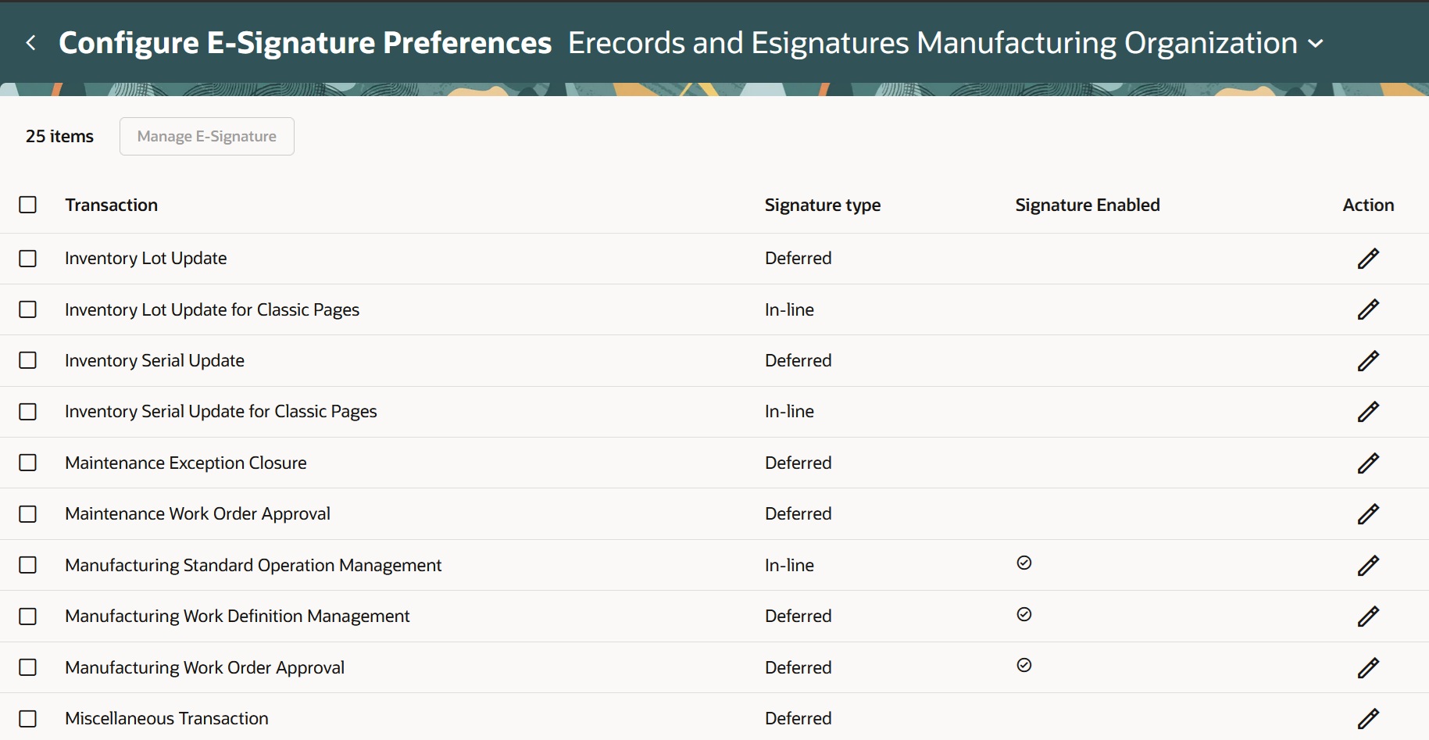Edit the Inventory Lot Update row
The width and height of the screenshot is (1429, 740).
point(1368,259)
